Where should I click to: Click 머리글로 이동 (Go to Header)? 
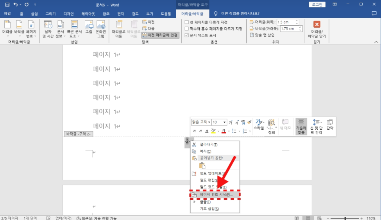click(118, 29)
